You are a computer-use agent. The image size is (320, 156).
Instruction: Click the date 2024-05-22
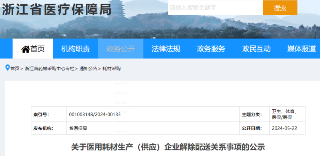pyautogui.click(x=284, y=128)
